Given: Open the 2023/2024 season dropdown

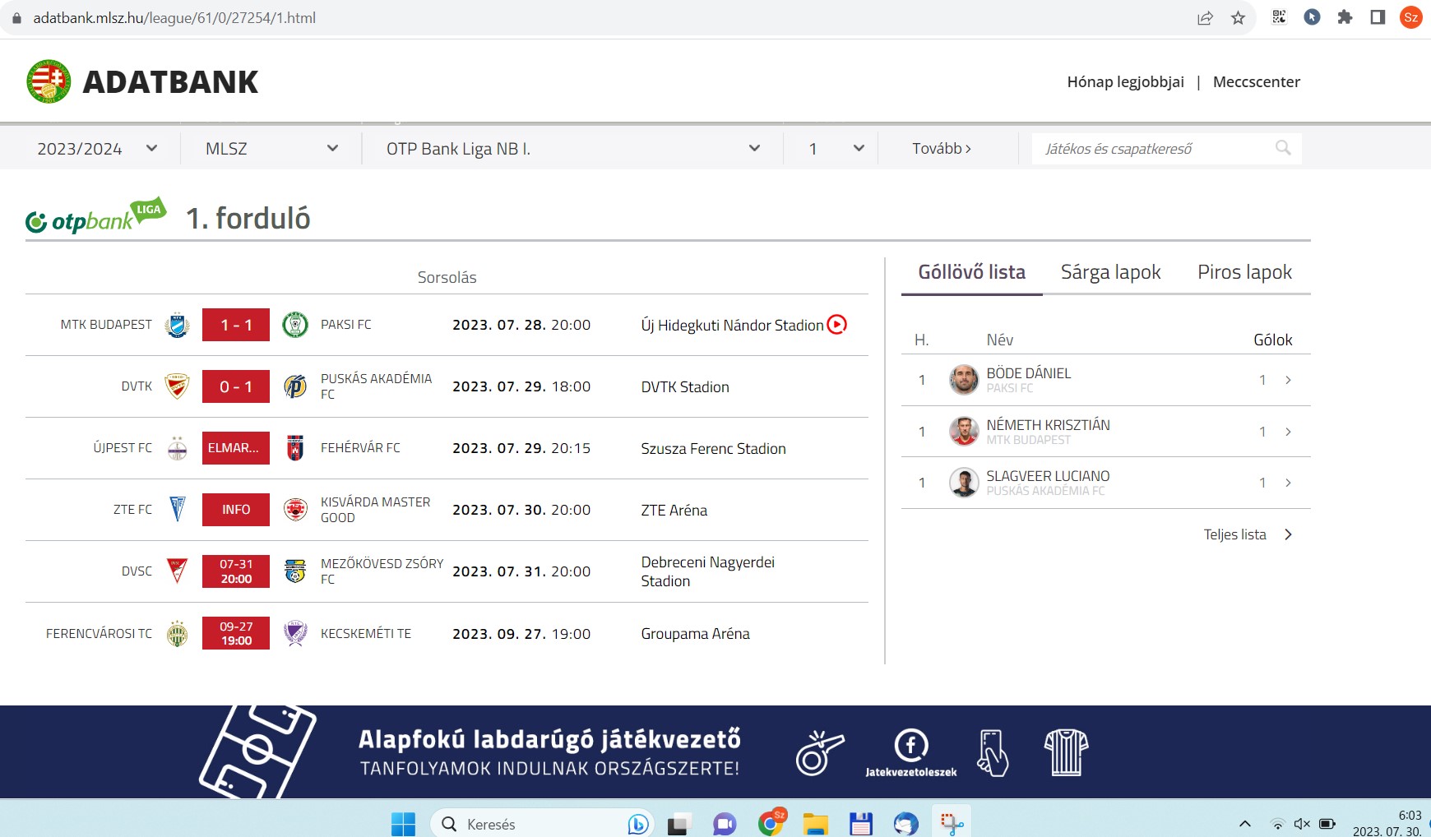Looking at the screenshot, I should [x=97, y=149].
